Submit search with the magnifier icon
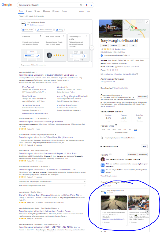 click(91, 5)
